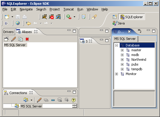Restart Tomcat using the blue-arrow cat icon

point(58,17)
